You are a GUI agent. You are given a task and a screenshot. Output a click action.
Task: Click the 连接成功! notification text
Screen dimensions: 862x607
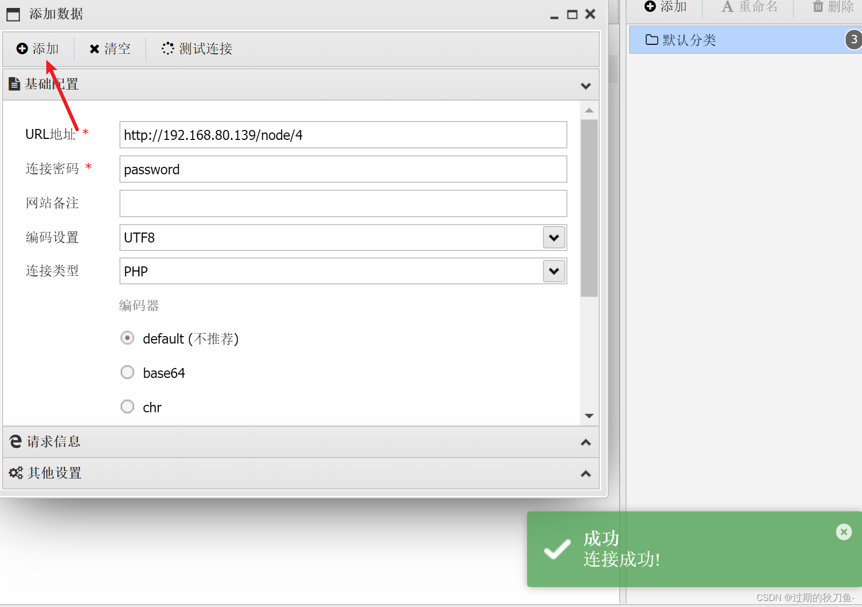pos(622,559)
